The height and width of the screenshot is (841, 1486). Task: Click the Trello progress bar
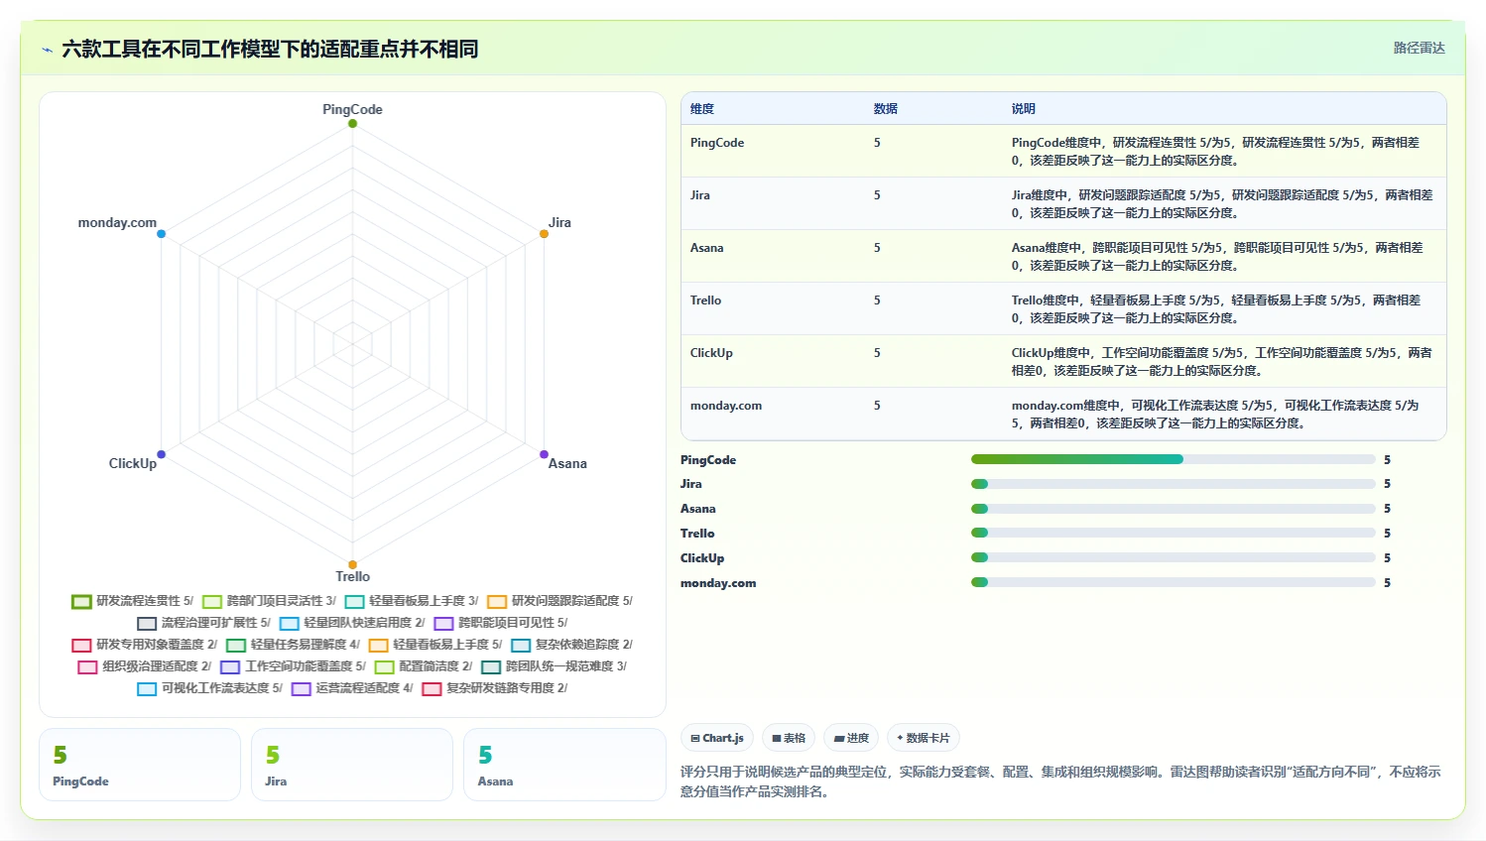[x=1173, y=534]
